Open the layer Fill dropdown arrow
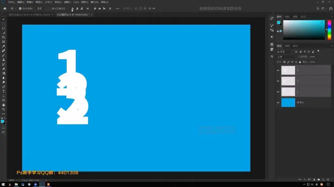The image size is (334, 187). coord(317,62)
